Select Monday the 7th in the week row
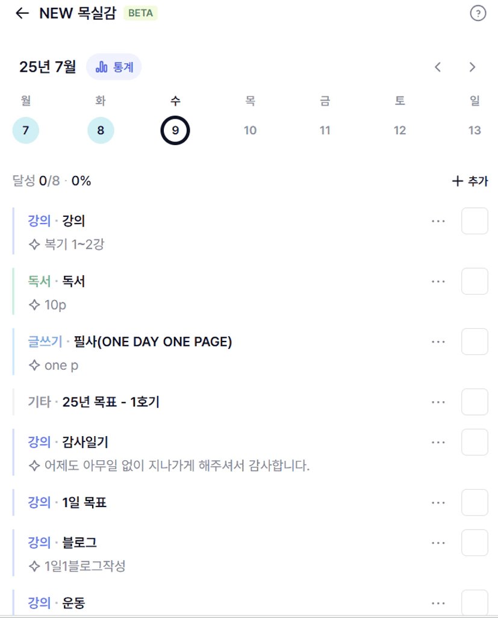498x618 pixels. coord(26,130)
